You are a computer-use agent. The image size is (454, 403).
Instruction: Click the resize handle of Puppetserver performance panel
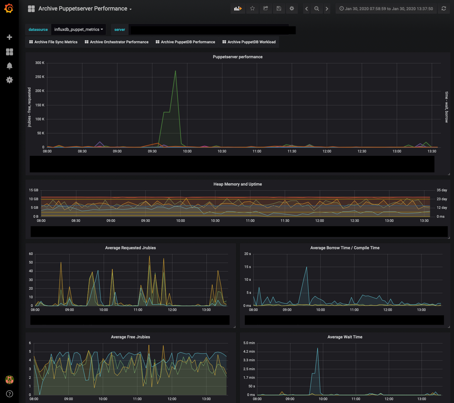pos(449,174)
